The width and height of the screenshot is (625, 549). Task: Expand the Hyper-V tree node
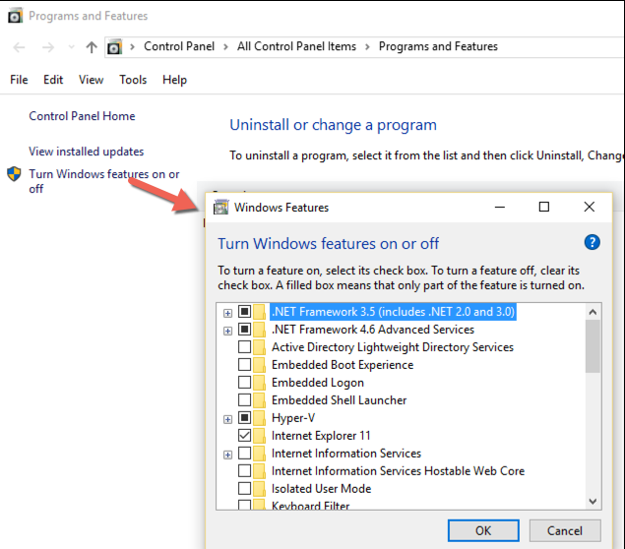pos(227,419)
